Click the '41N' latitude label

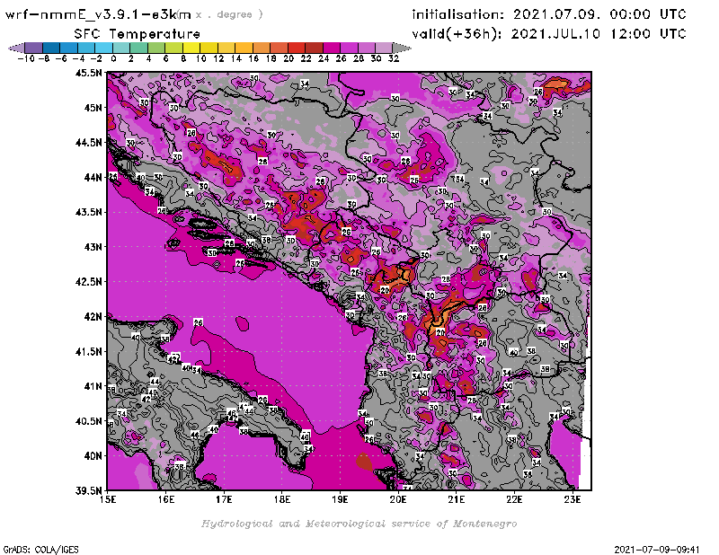coord(93,386)
